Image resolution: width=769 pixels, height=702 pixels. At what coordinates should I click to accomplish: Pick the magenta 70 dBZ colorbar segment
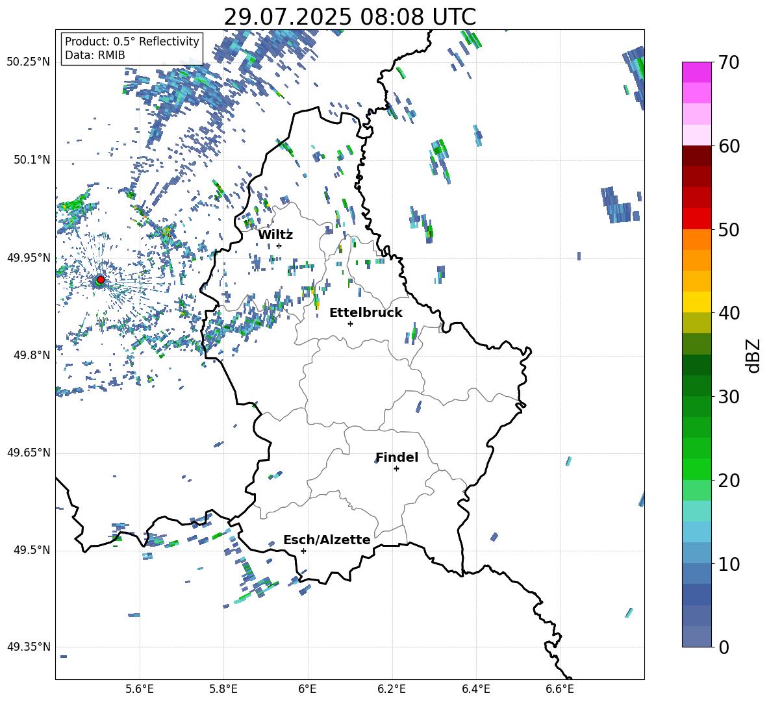[697, 73]
